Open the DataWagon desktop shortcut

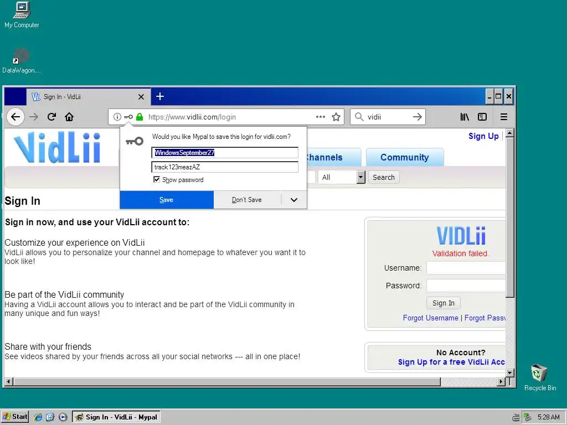click(x=21, y=60)
